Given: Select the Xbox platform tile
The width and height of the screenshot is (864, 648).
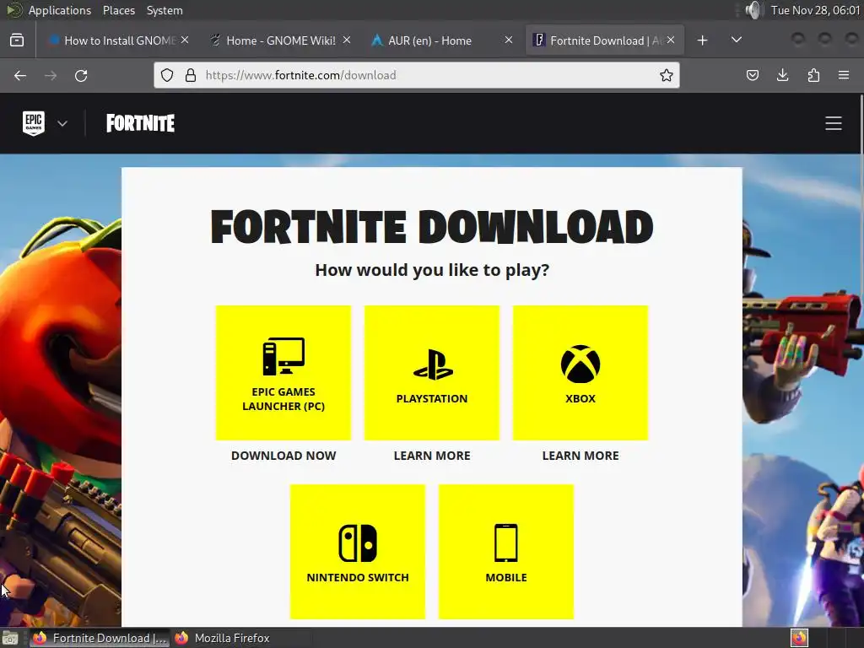Looking at the screenshot, I should coord(580,372).
